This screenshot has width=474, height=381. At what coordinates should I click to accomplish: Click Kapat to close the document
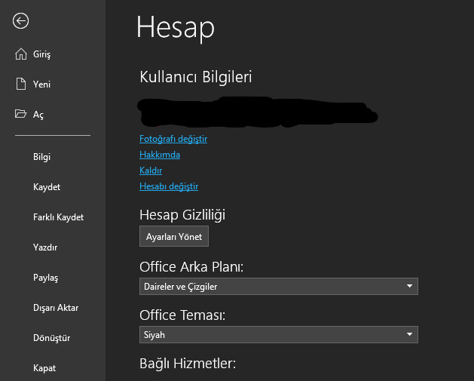(x=44, y=368)
